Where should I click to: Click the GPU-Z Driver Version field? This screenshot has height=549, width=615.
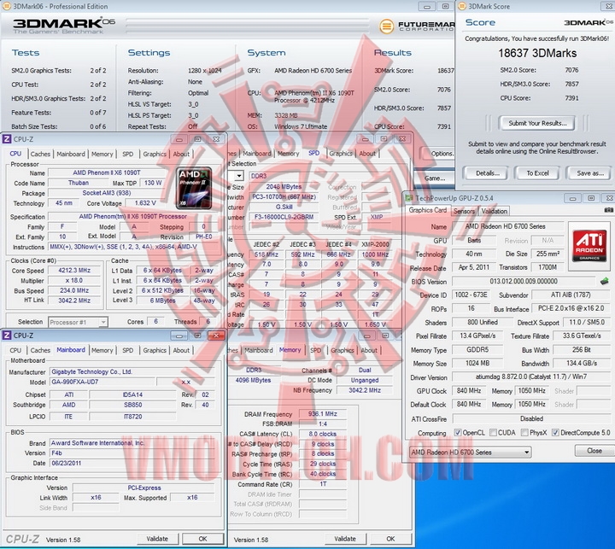[x=531, y=377]
